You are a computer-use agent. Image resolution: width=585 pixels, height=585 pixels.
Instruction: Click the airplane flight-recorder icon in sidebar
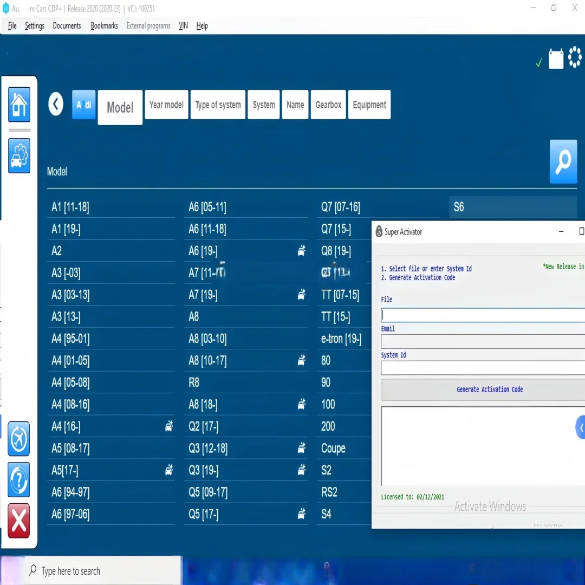click(19, 438)
